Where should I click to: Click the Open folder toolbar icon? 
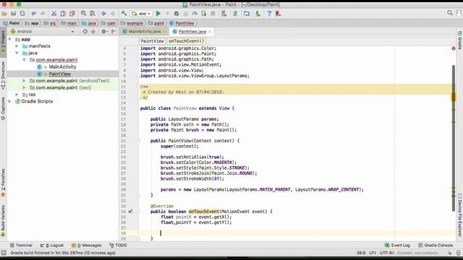pyautogui.click(x=4, y=14)
